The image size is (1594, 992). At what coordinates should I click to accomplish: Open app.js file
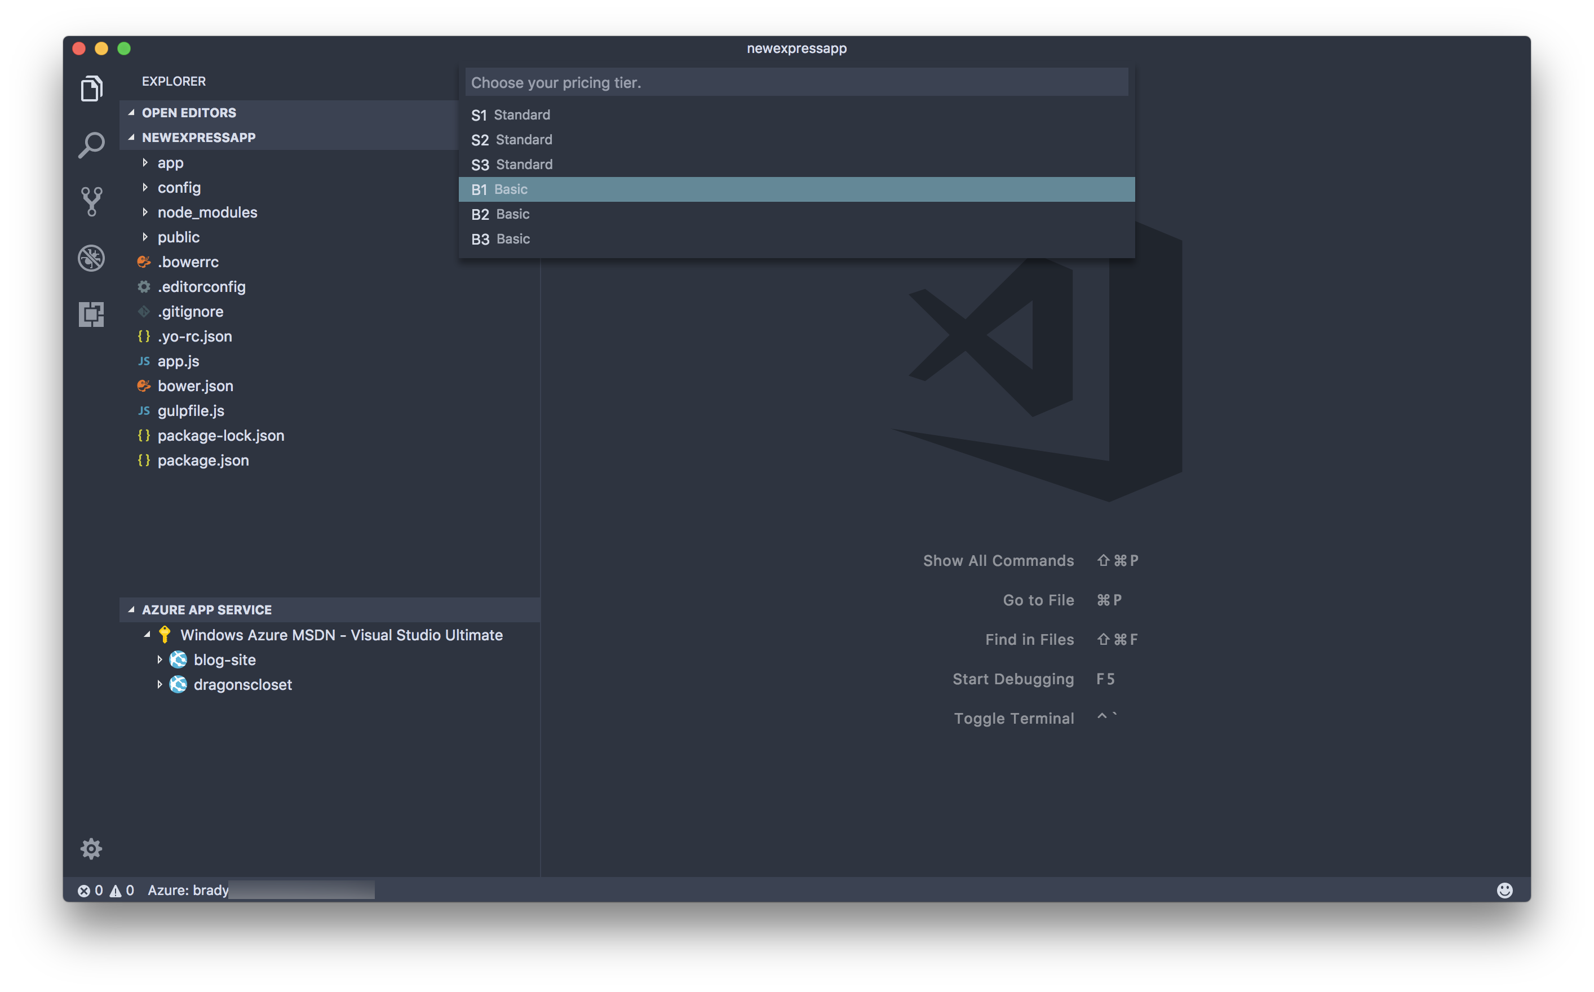[177, 360]
